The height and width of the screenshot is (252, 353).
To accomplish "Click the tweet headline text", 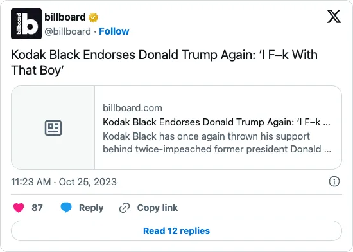I will click(x=164, y=62).
